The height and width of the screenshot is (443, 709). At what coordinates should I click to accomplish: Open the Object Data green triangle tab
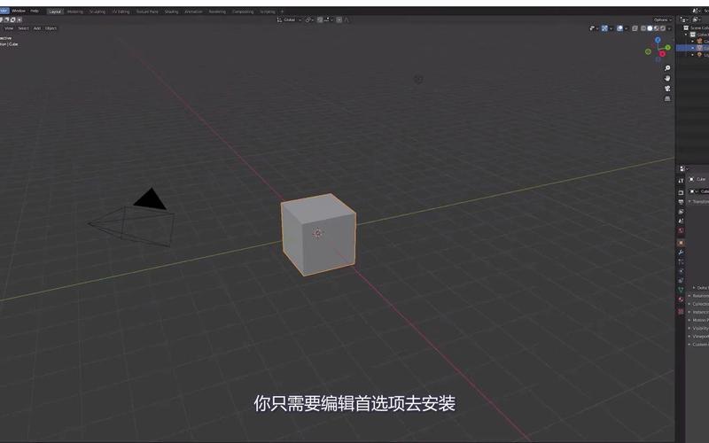681,290
